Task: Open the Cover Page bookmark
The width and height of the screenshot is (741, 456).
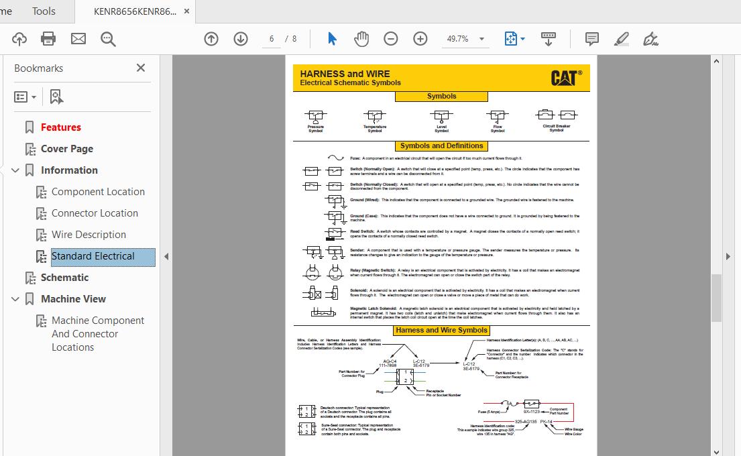Action: [x=67, y=149]
